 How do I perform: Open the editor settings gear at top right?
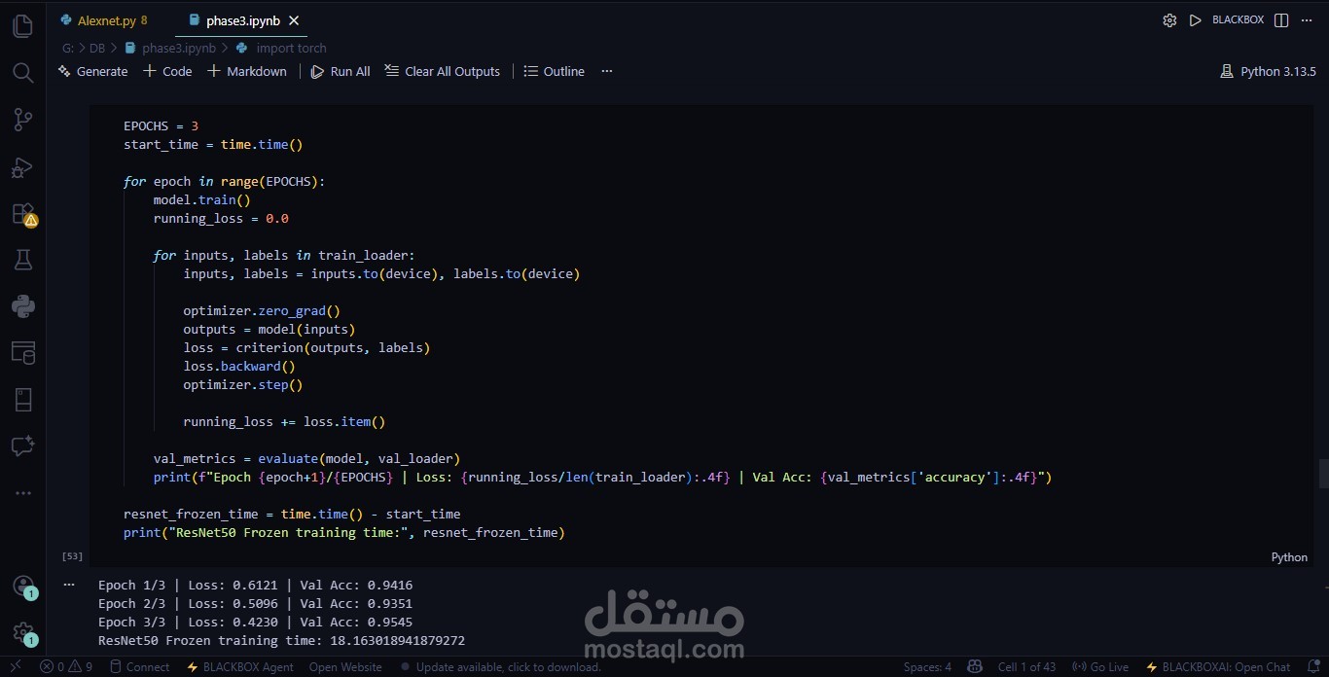point(1169,20)
